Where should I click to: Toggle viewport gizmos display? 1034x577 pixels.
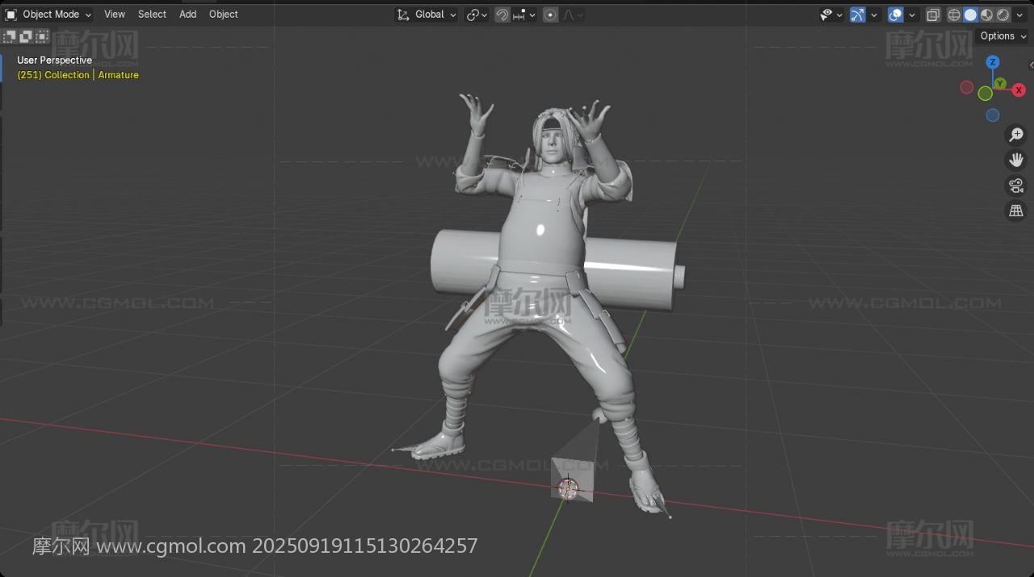tap(858, 15)
